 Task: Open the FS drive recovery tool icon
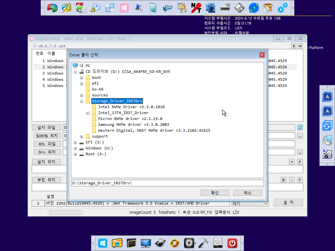click(81, 8)
